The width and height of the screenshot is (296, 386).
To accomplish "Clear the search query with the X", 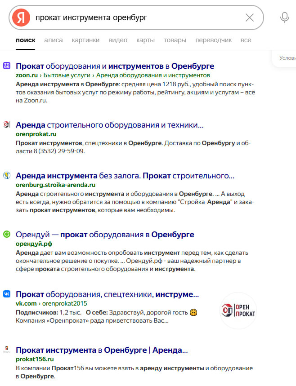I will tap(250, 18).
